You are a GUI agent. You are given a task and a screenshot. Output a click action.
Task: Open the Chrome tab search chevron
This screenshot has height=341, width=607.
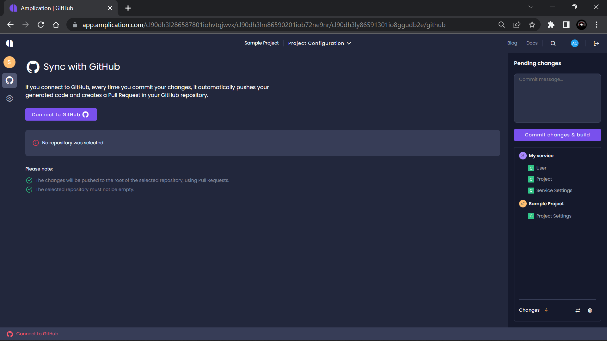tap(531, 7)
